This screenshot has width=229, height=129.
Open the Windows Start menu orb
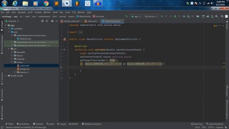[4, 3]
